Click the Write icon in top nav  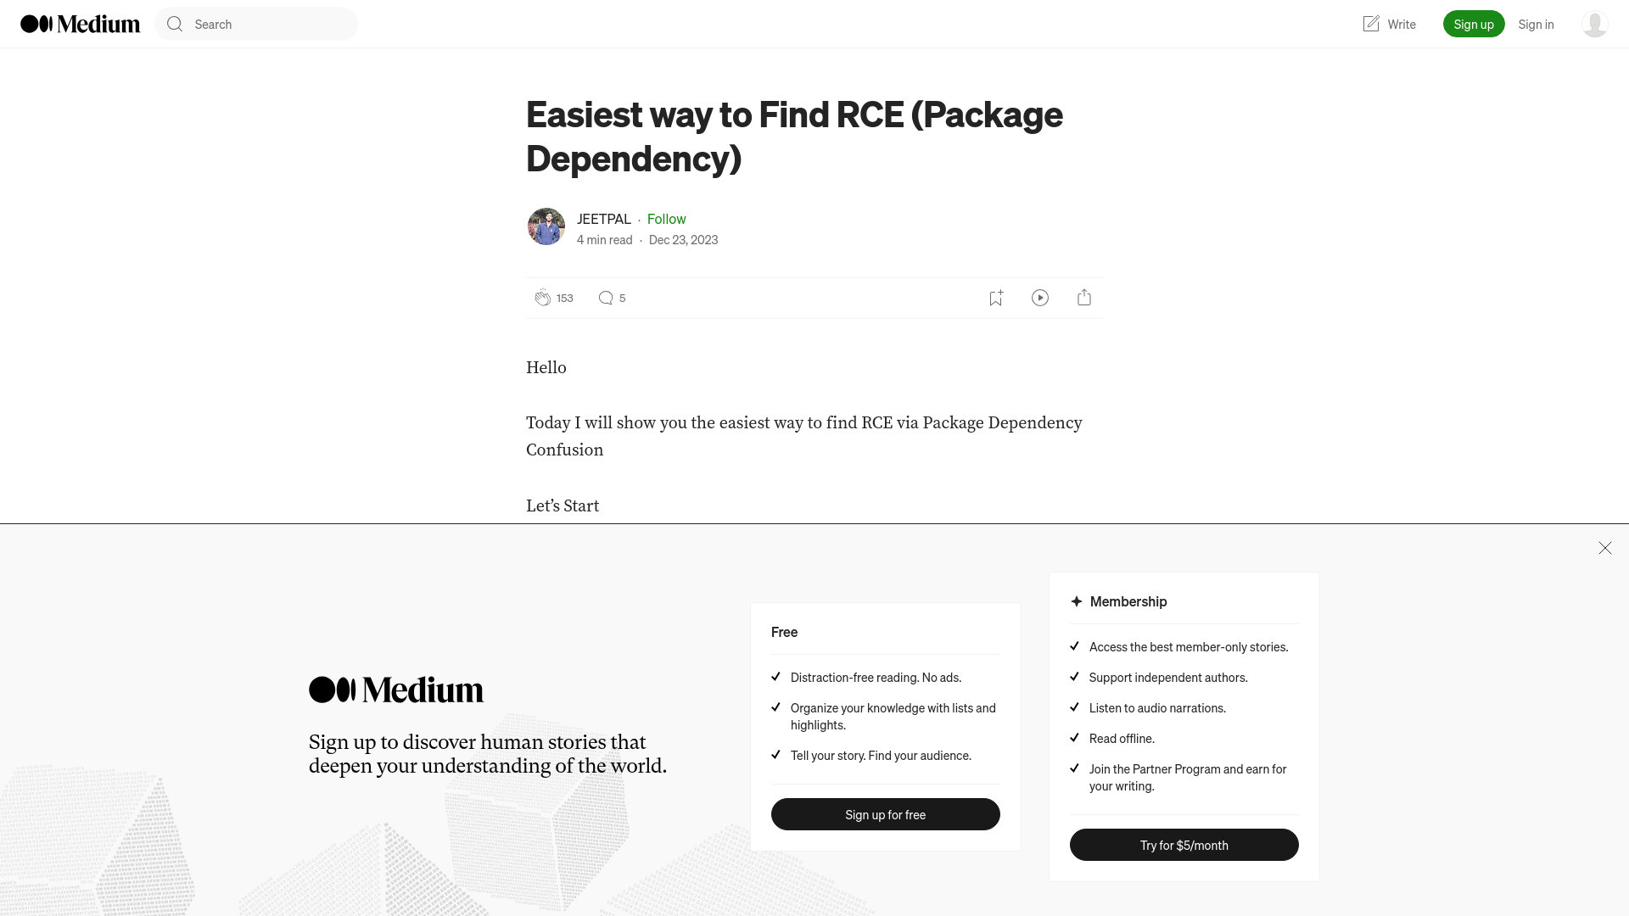[1370, 24]
